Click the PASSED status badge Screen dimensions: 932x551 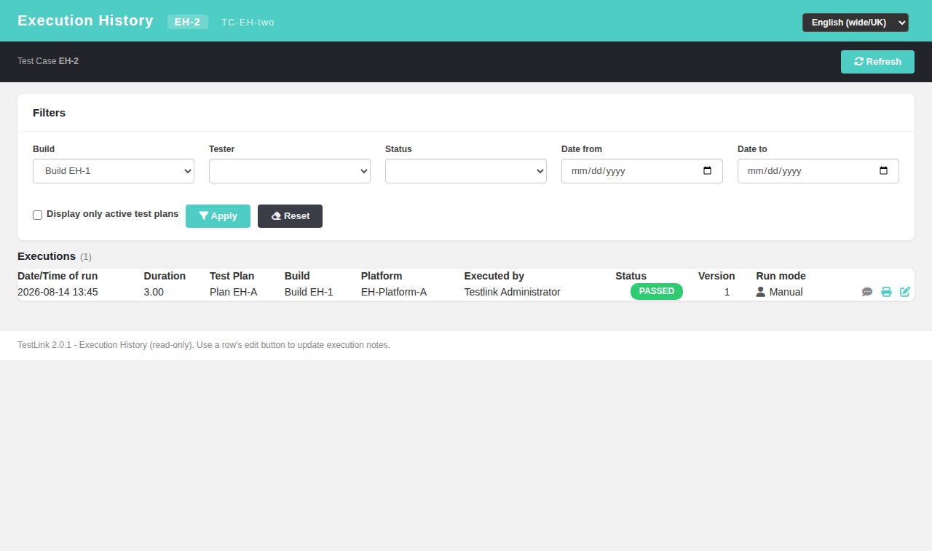(x=657, y=291)
